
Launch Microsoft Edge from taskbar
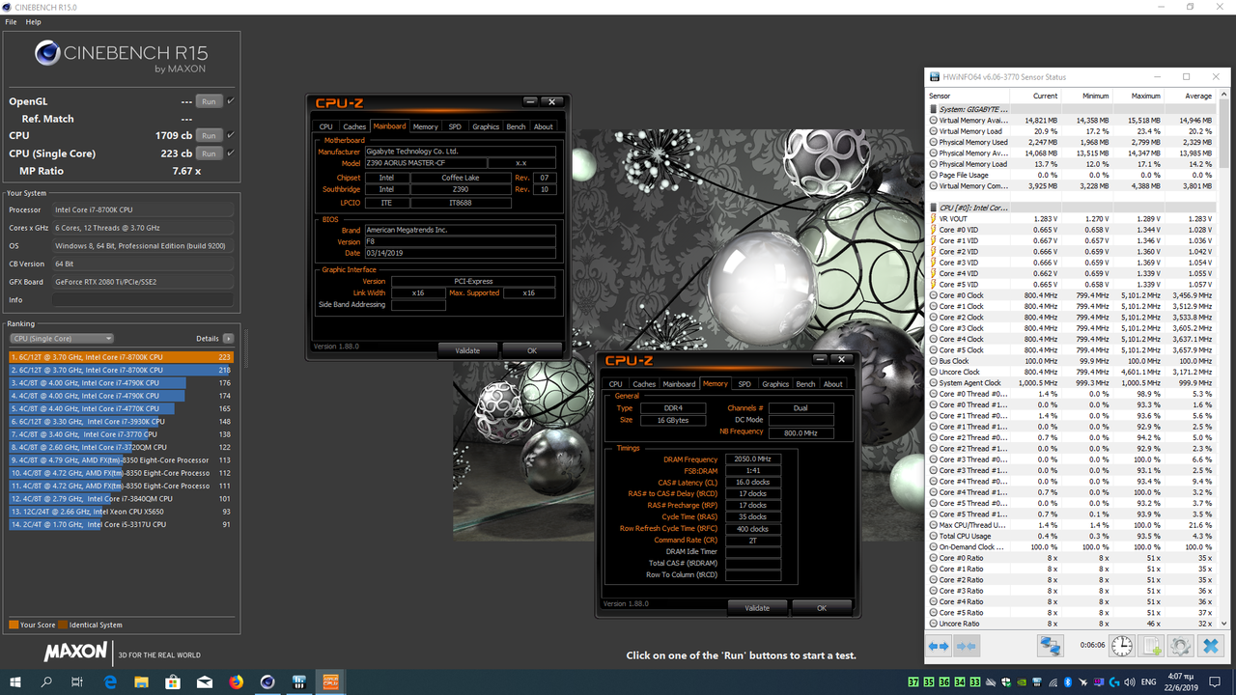point(111,681)
